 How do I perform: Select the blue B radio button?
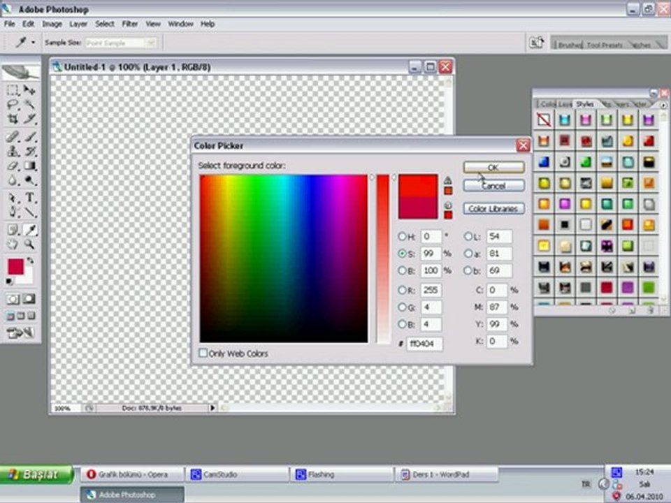coord(402,324)
